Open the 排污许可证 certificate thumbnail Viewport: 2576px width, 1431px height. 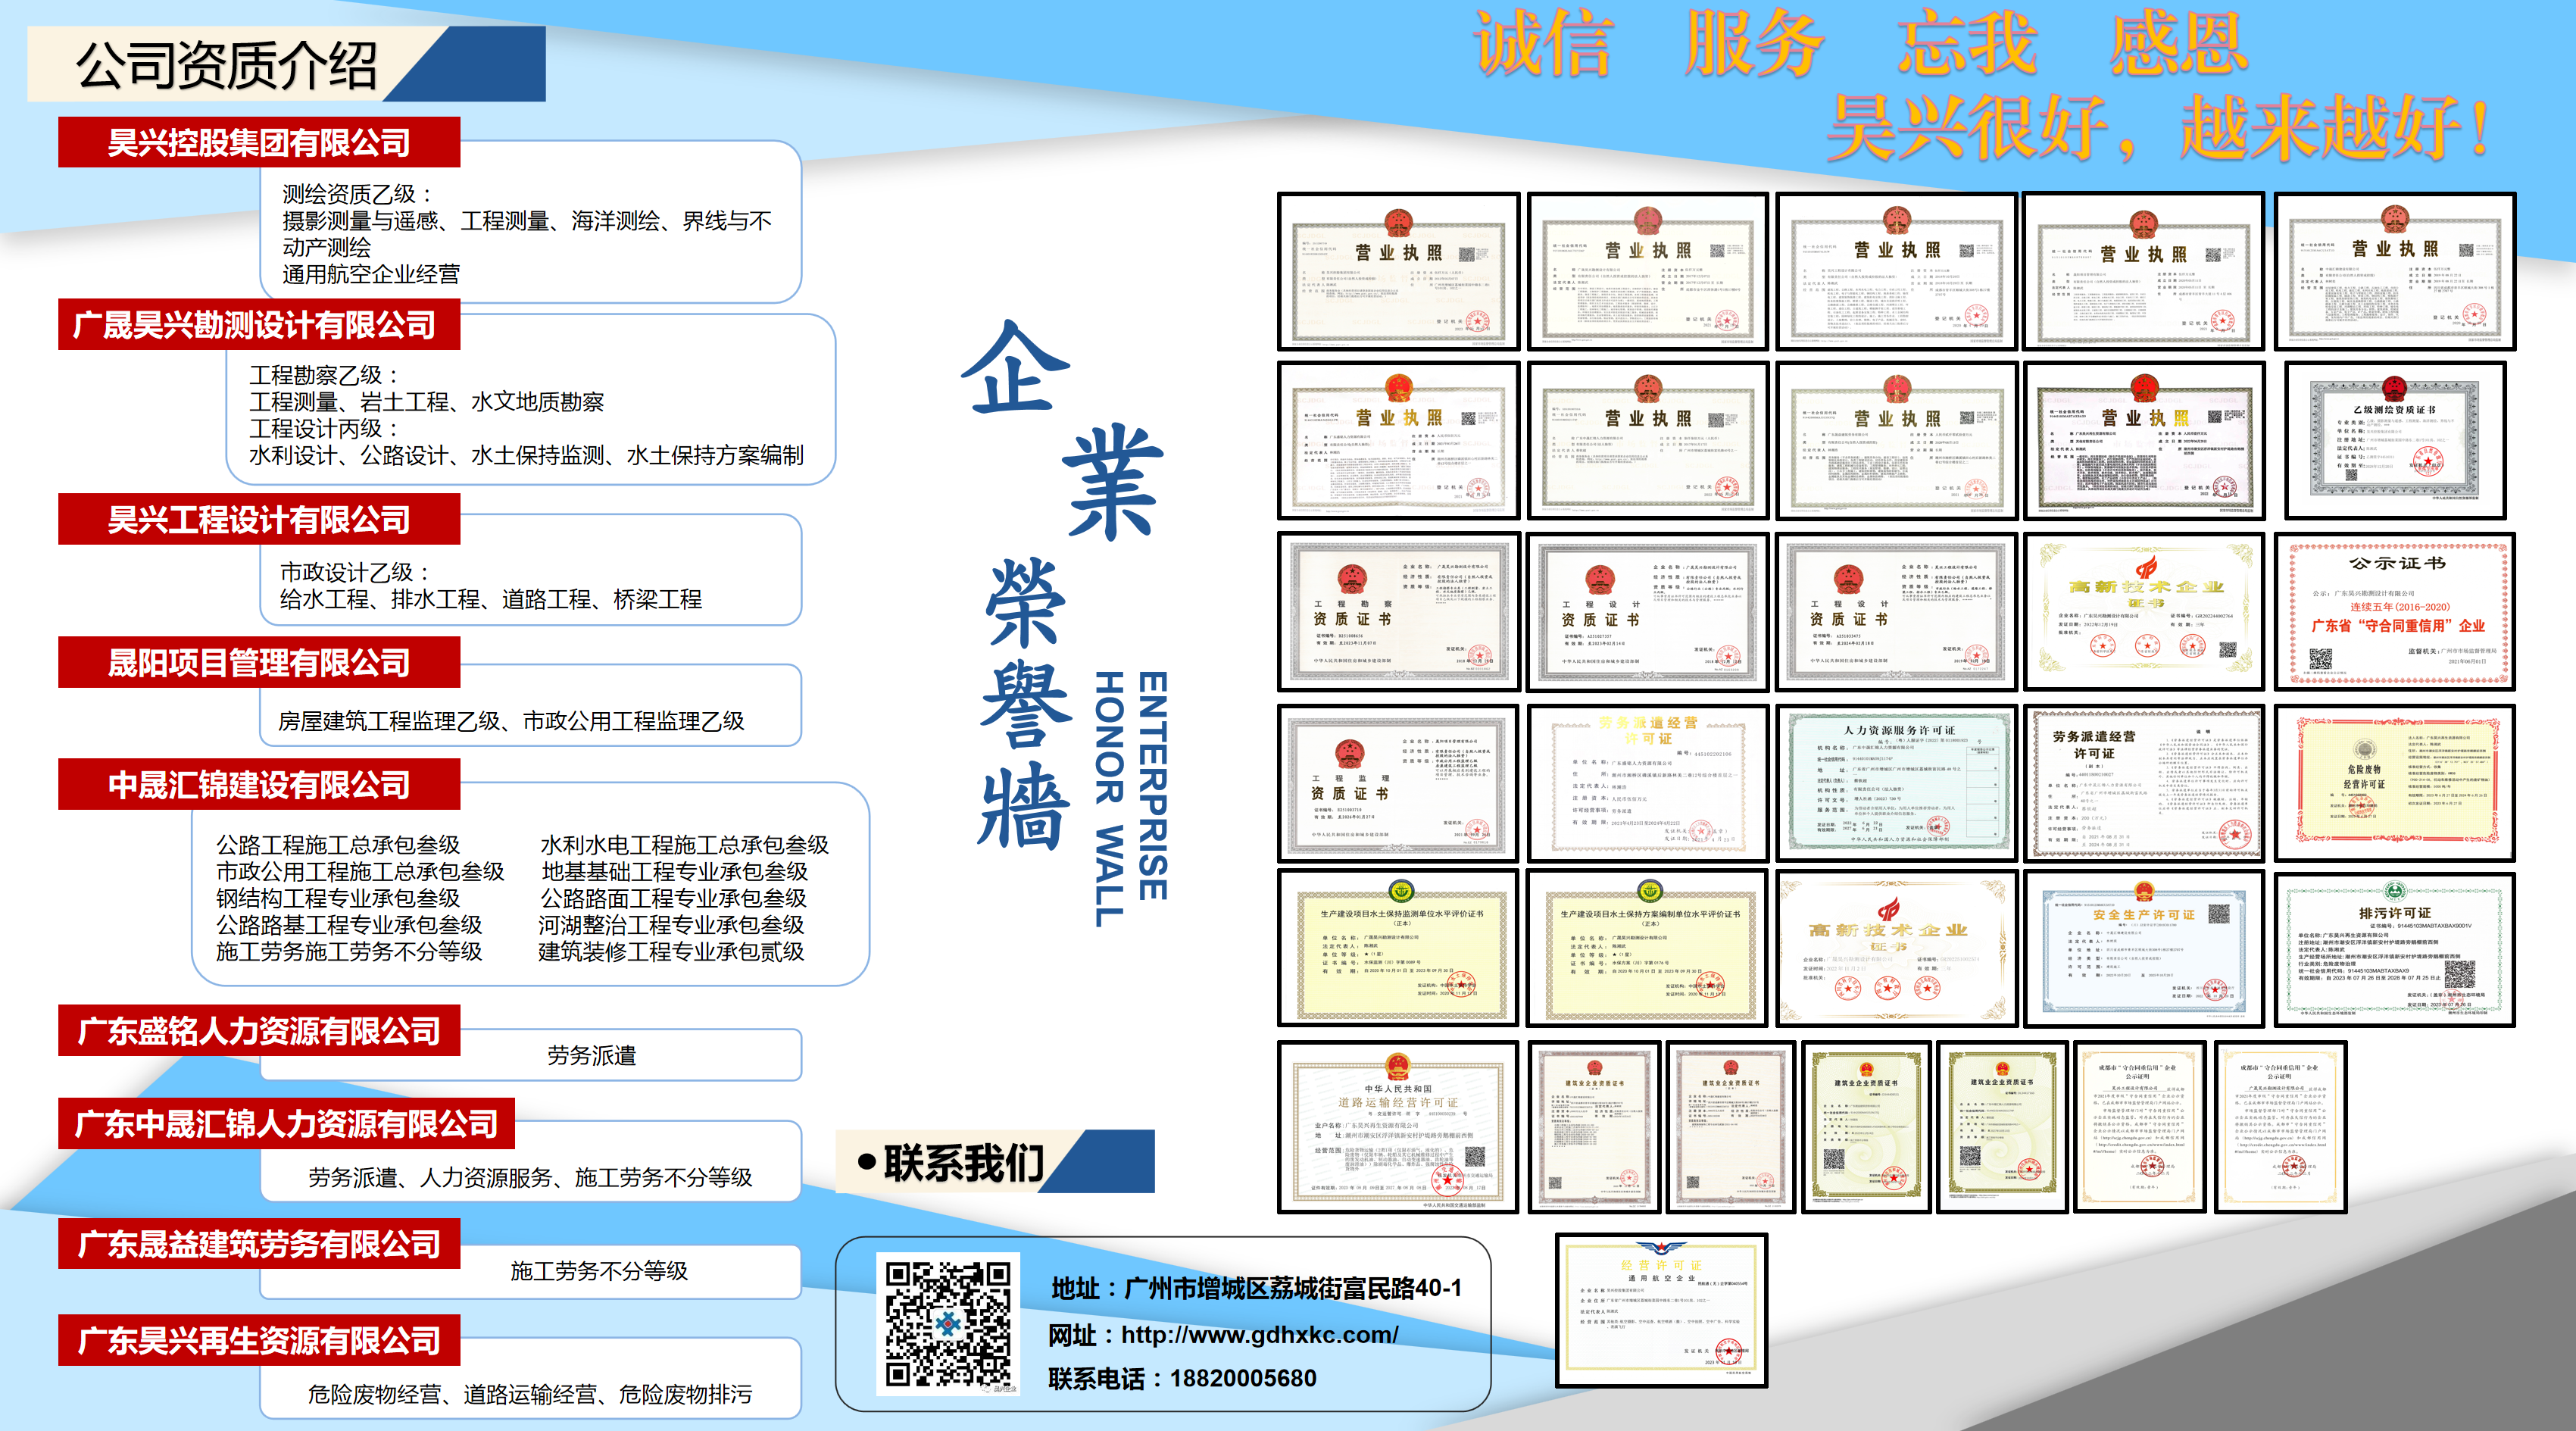(2395, 949)
